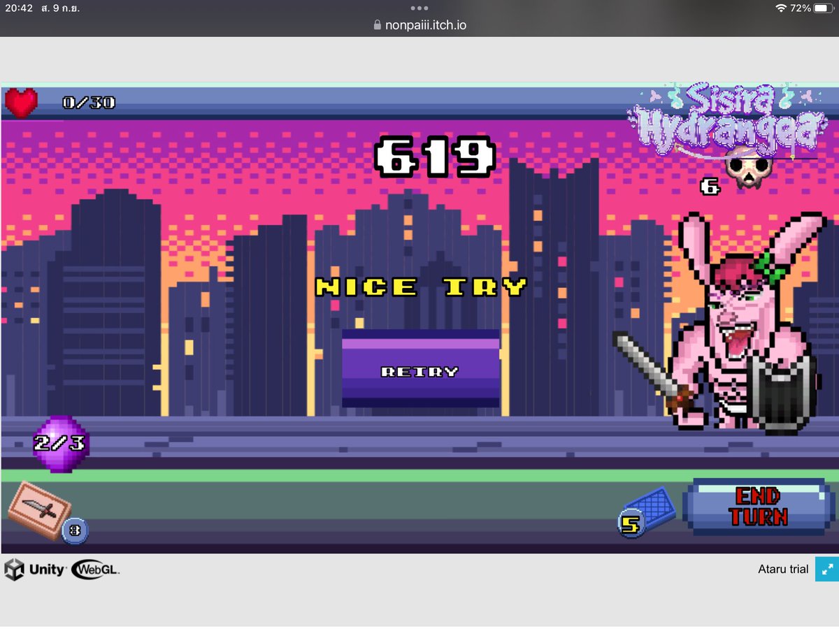
Task: Open the blue draw pile deck
Action: pos(652,509)
